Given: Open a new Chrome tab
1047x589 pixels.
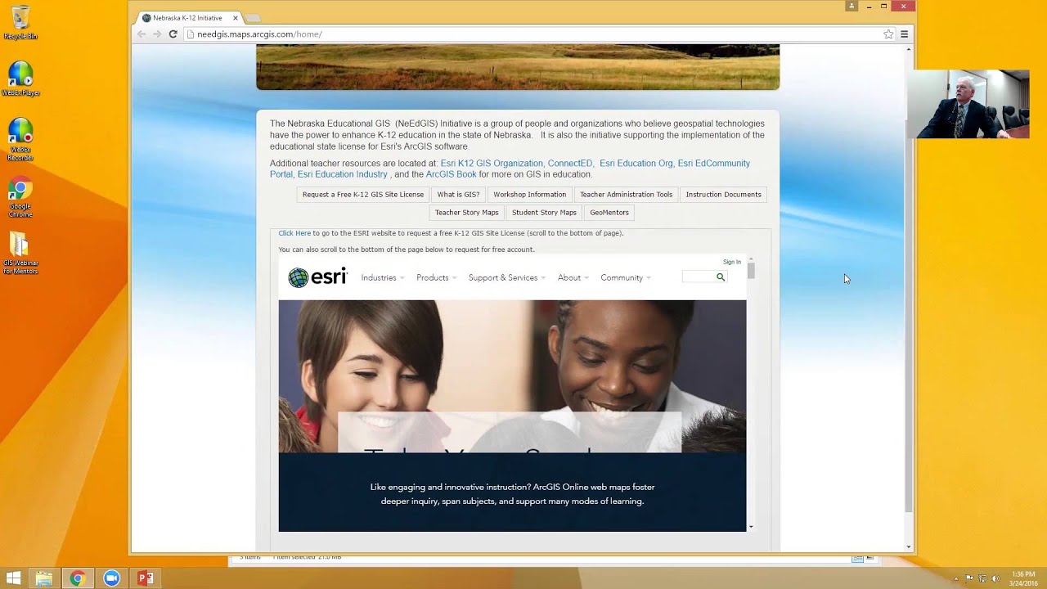Looking at the screenshot, I should 253,18.
